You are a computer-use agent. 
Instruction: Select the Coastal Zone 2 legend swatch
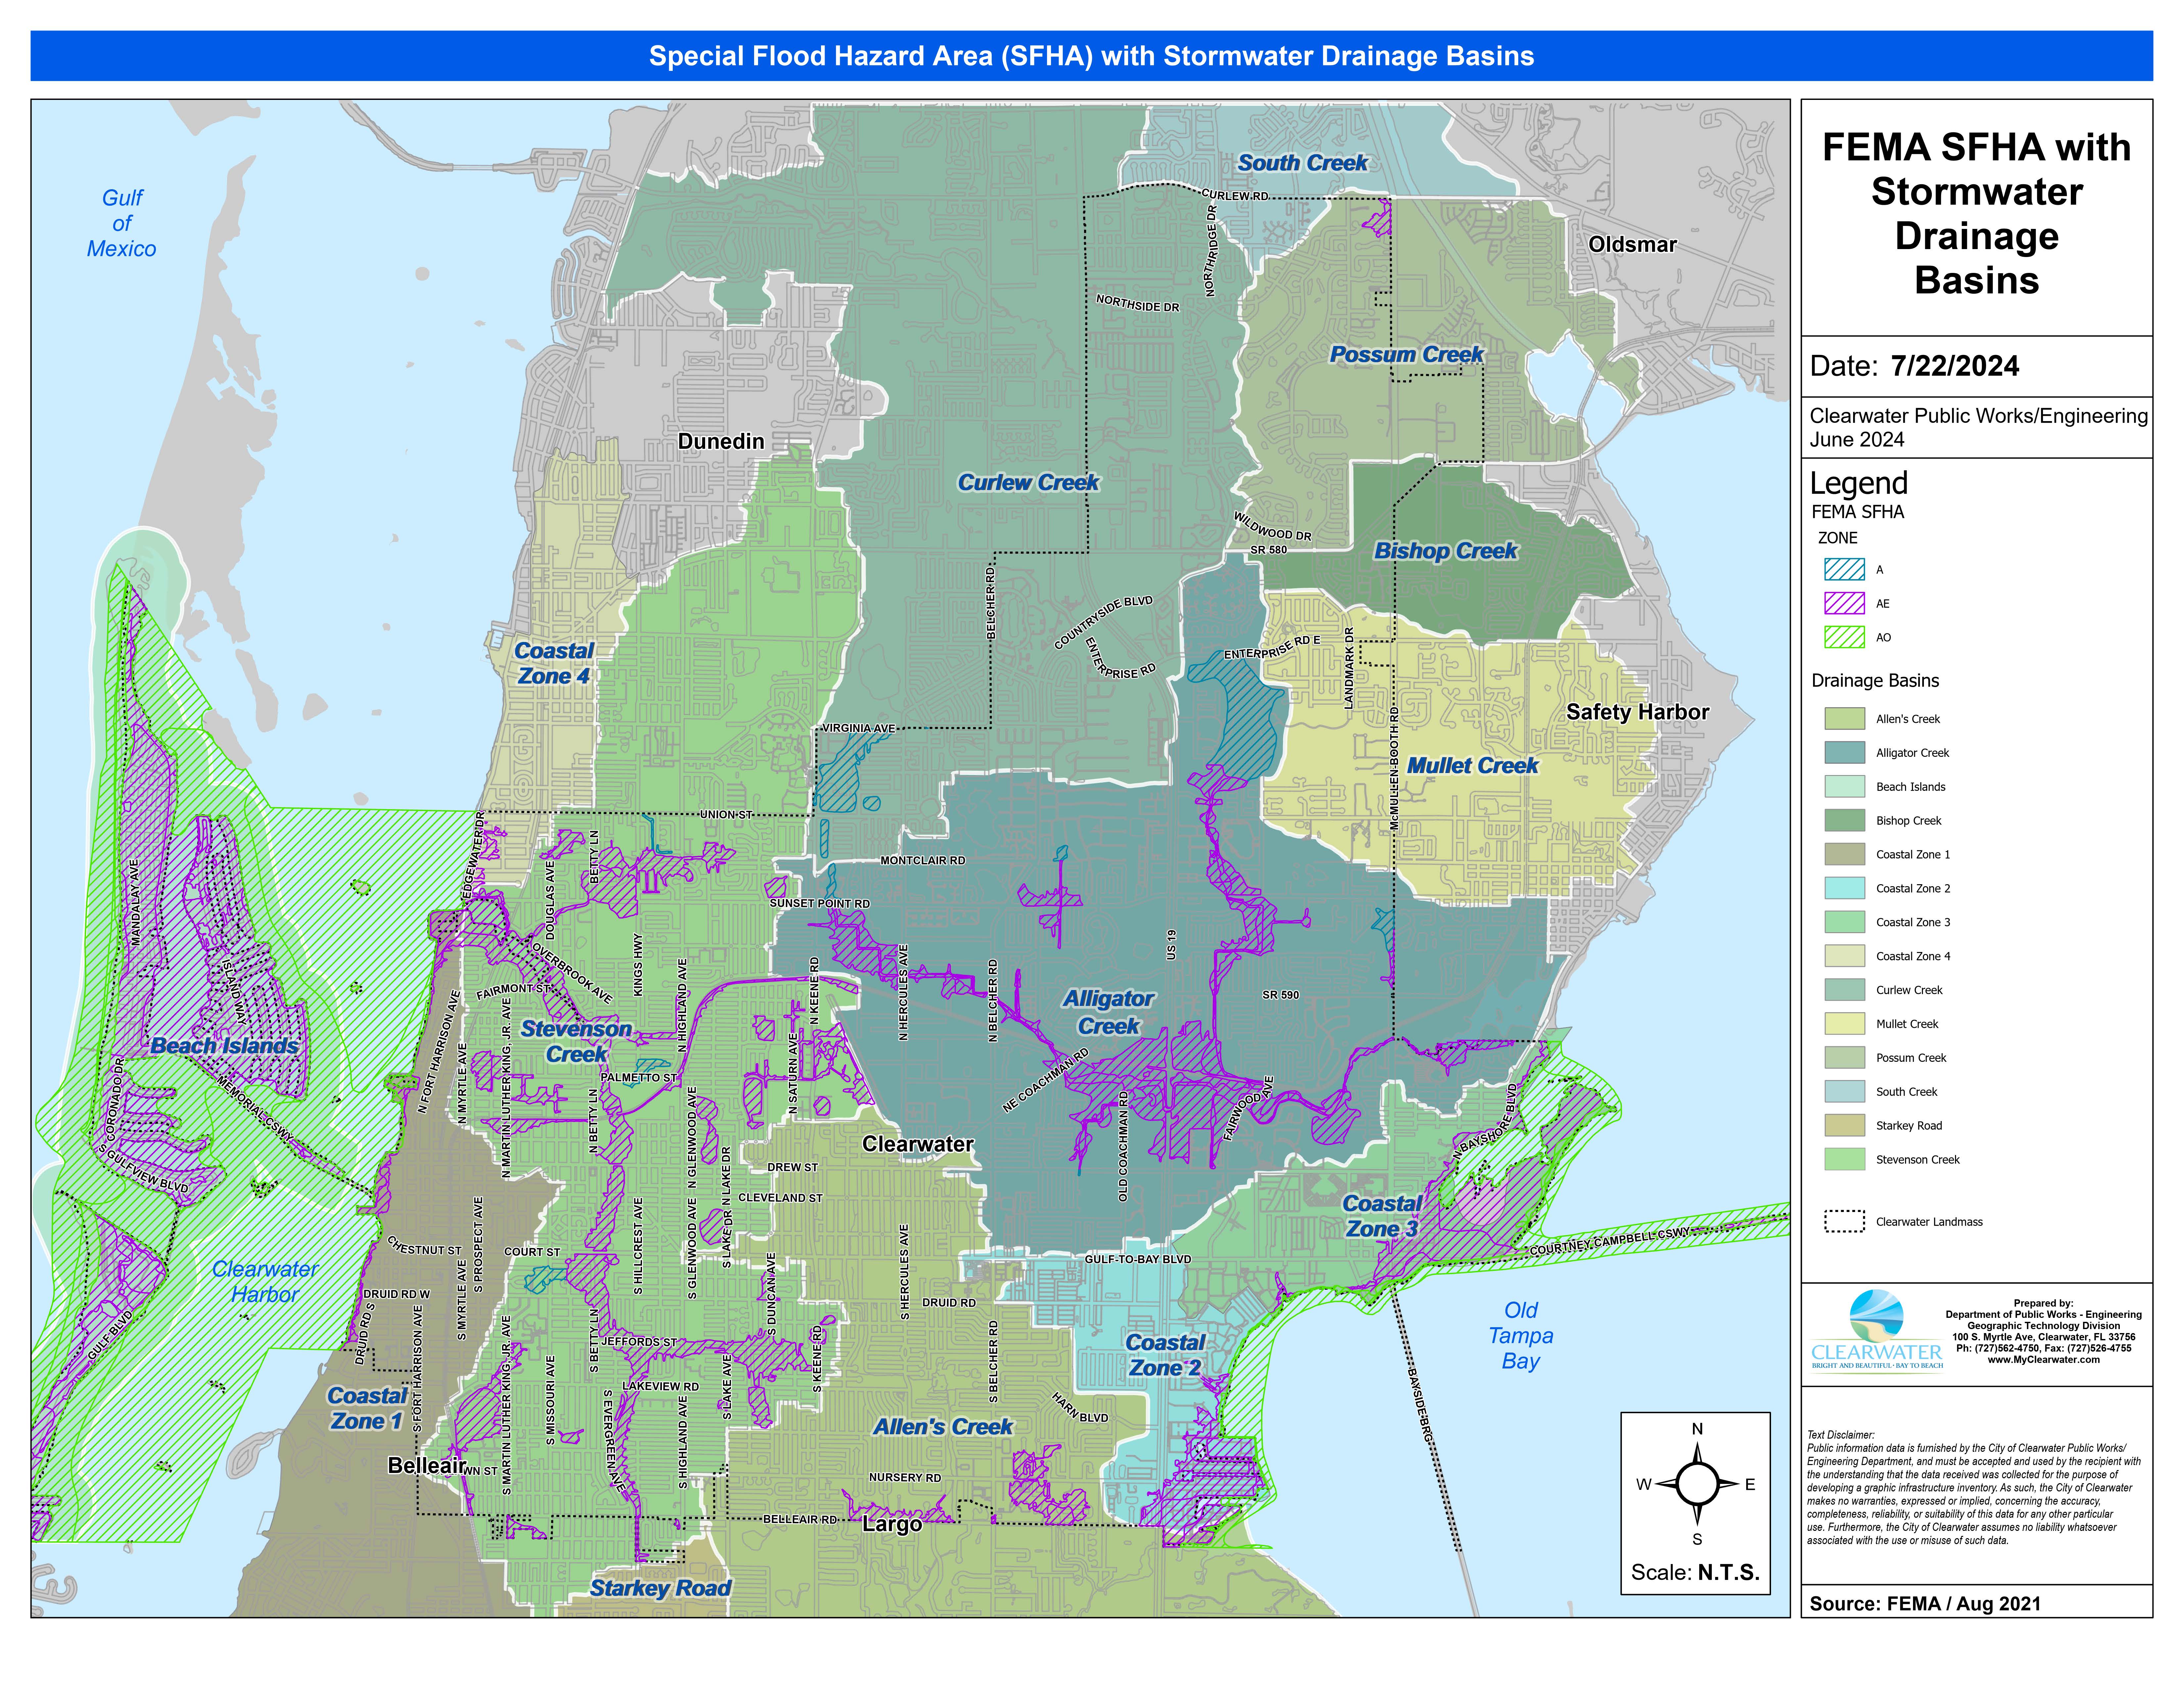1844,888
